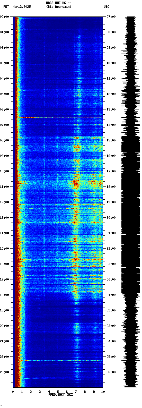
Task: Click the 00:00 PDT time label
Action: (x=5, y=17)
